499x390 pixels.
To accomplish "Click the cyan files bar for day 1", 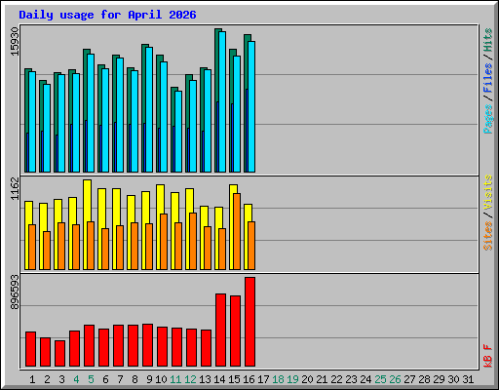I will click(x=32, y=122).
